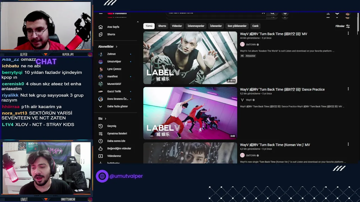
Task: Play the first WayV MV thumbnail
Action: [190, 58]
